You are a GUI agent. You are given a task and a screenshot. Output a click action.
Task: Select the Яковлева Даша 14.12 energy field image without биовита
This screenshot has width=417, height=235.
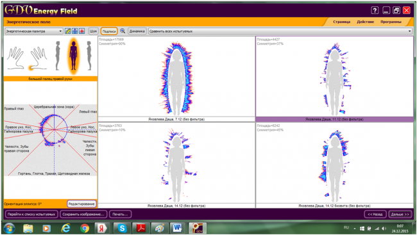[x=176, y=163]
